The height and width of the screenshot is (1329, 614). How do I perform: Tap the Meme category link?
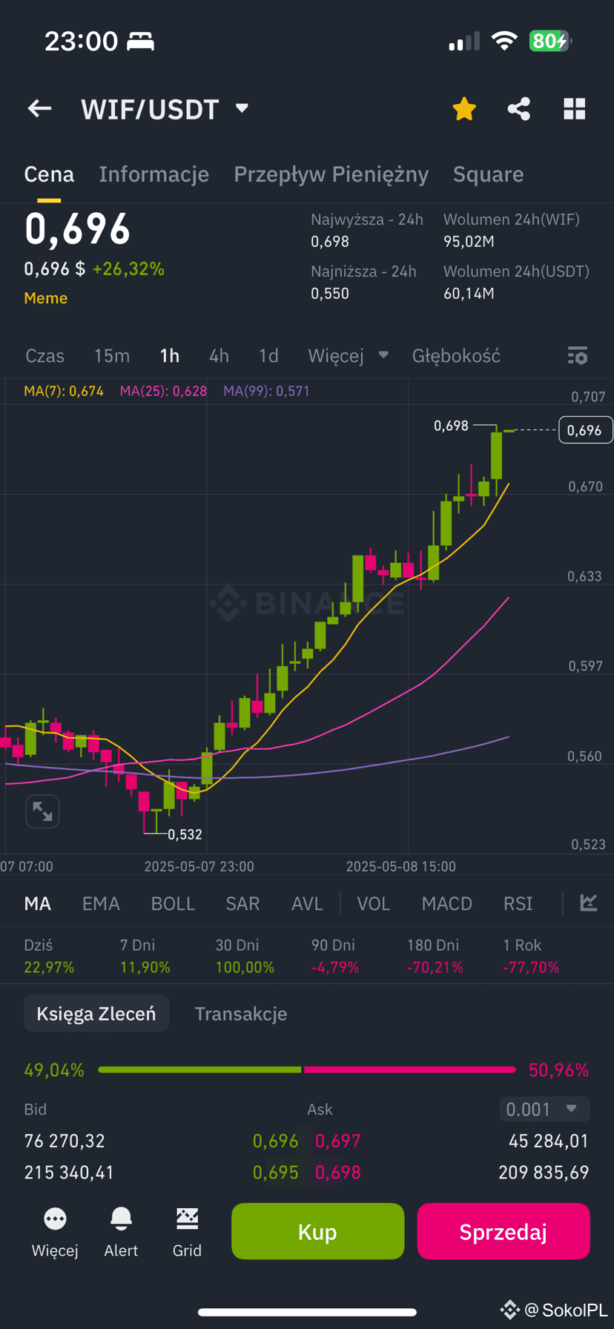(46, 298)
